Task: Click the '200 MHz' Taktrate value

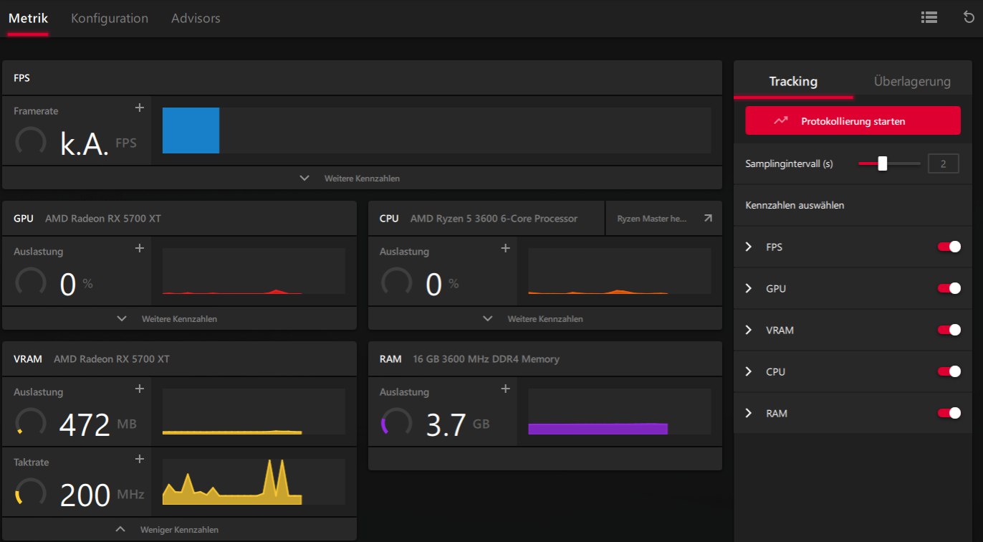Action: click(102, 495)
